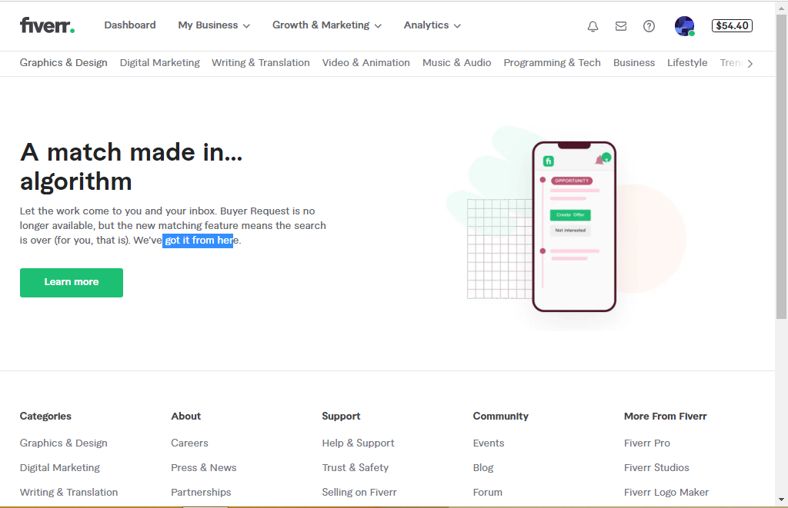Open the profile avatar menu

[x=684, y=26]
